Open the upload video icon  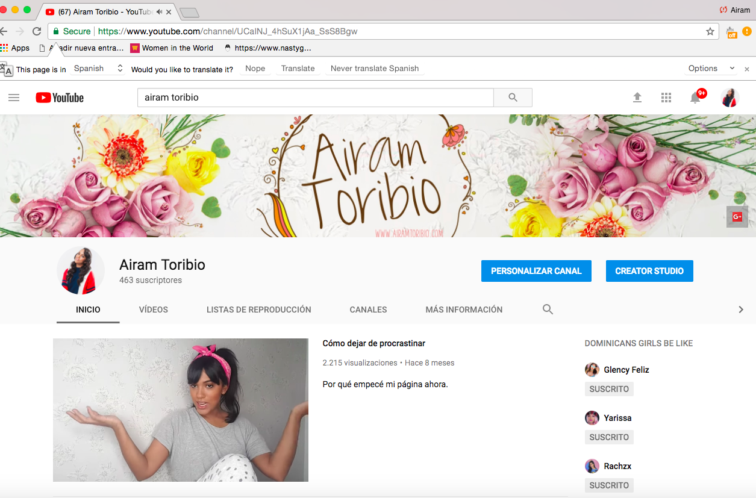pos(637,98)
